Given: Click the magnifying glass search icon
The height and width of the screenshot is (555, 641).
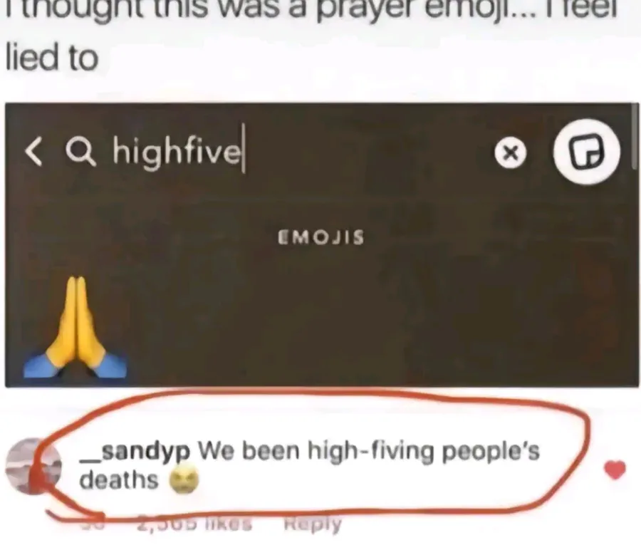Looking at the screenshot, I should pyautogui.click(x=81, y=152).
